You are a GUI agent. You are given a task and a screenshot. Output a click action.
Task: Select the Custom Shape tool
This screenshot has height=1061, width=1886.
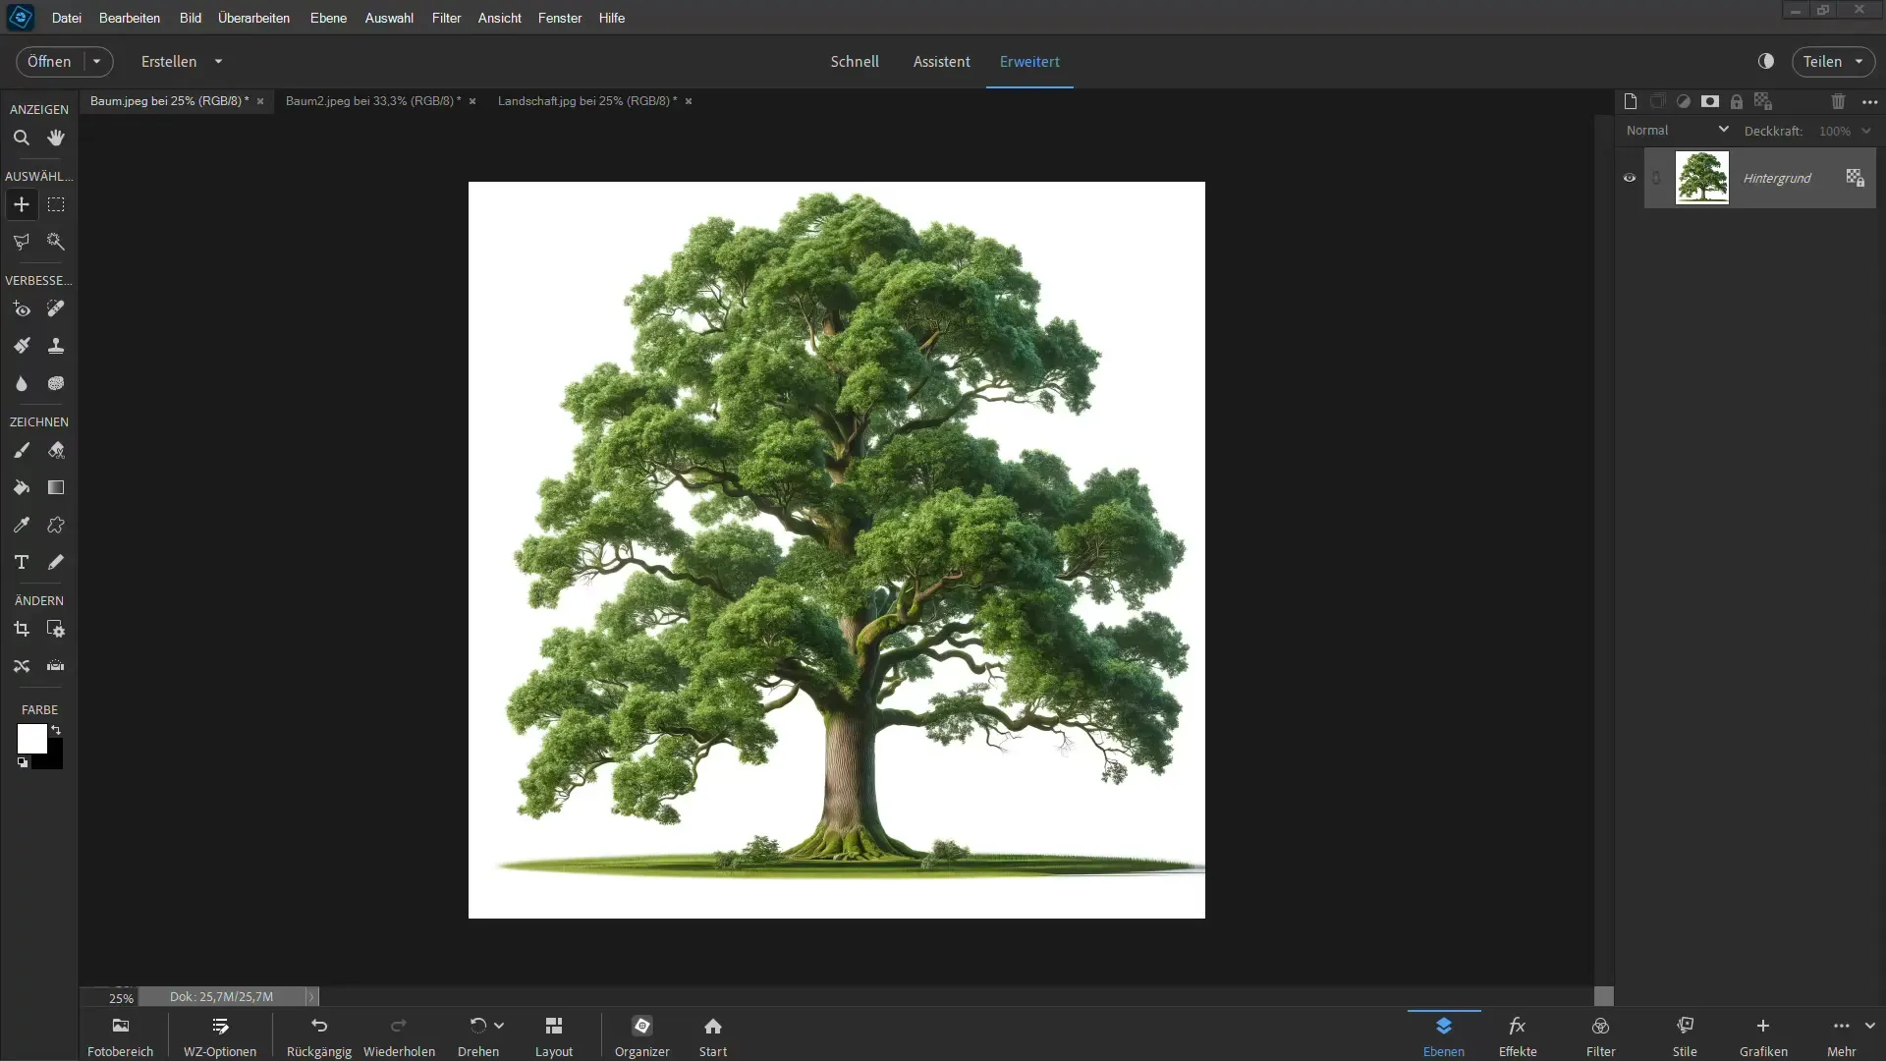point(56,525)
